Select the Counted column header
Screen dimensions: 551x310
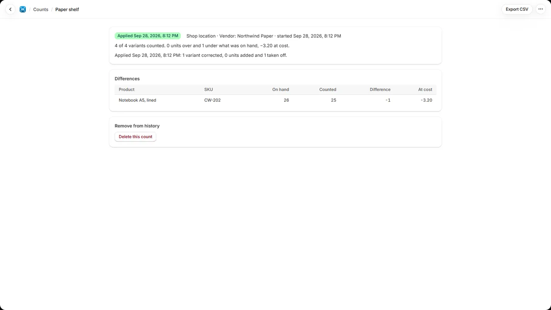pos(328,90)
